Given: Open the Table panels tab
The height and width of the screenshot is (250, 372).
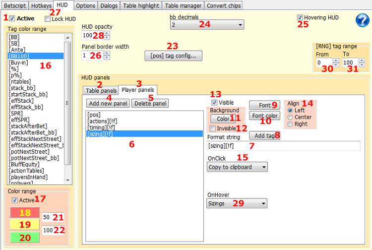Looking at the screenshot, I should [x=100, y=91].
